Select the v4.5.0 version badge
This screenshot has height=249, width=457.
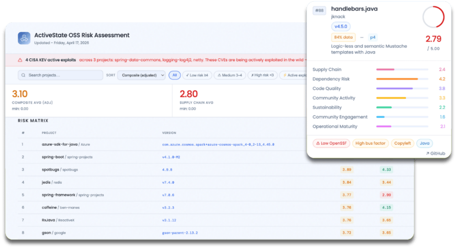click(341, 26)
